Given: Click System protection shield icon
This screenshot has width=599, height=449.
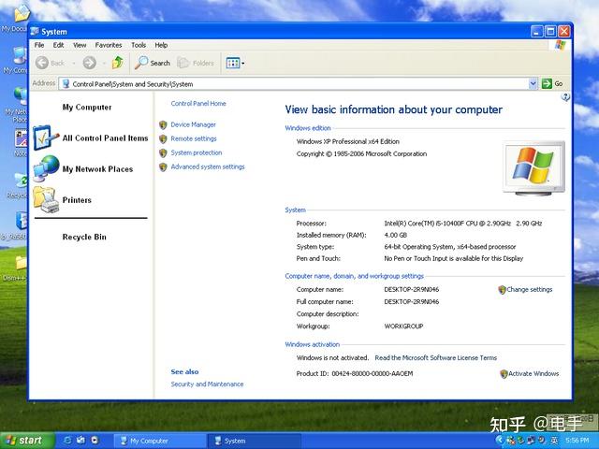Looking at the screenshot, I should click(163, 152).
